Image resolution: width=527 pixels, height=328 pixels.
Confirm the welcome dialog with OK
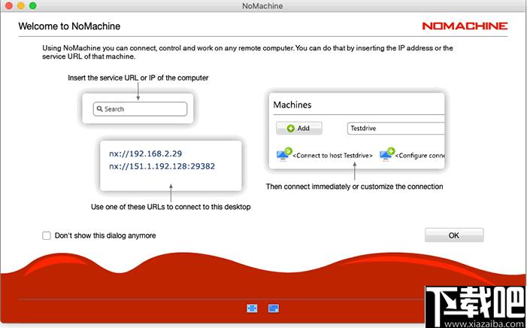[454, 235]
